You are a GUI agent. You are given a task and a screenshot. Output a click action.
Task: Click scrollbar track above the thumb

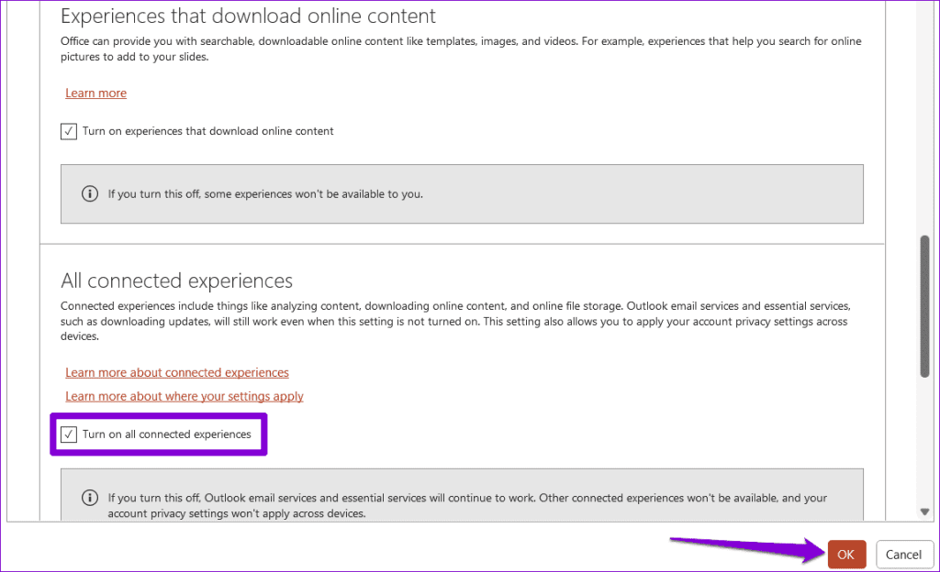click(924, 120)
